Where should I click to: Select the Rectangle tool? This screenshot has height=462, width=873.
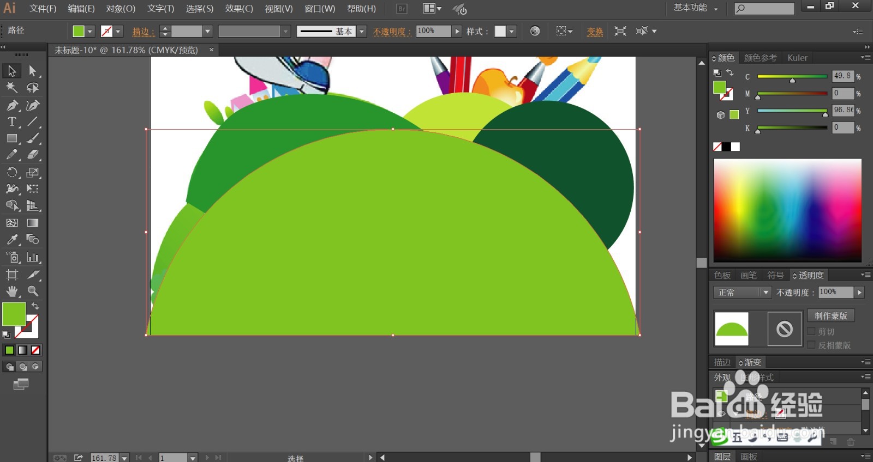[12, 139]
